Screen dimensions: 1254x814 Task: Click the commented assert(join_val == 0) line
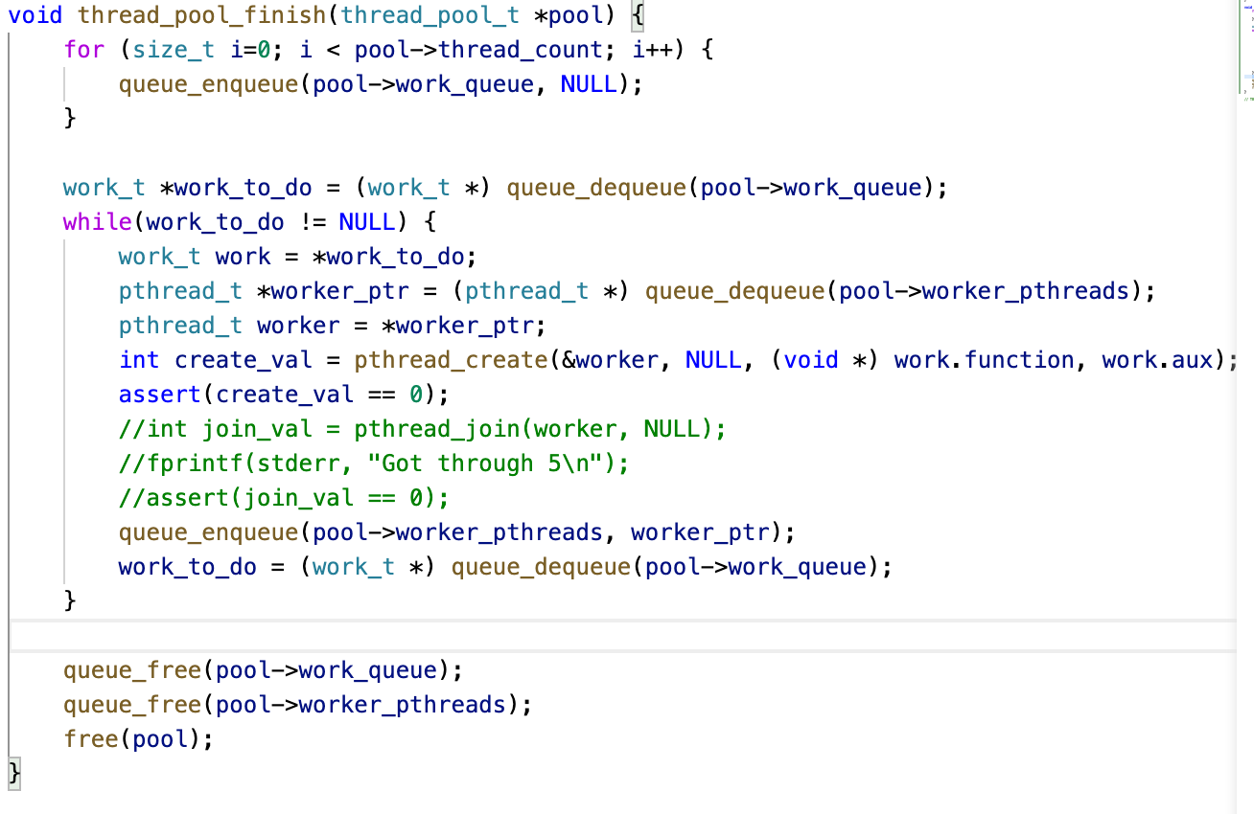284,498
